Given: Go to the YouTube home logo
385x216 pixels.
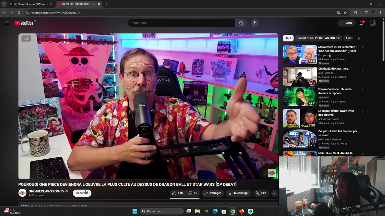Looking at the screenshot, I should coord(24,23).
